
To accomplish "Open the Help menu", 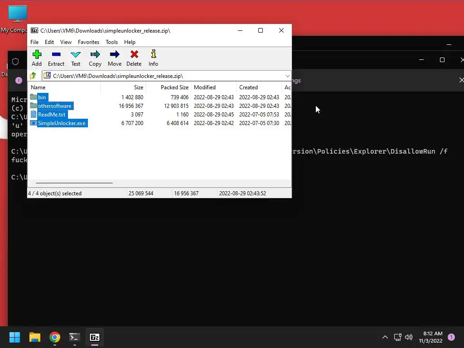I will [130, 42].
